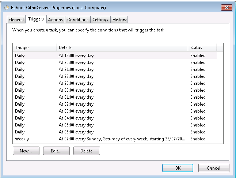Select the trigger 'At 21:00 every day'
This screenshot has height=178, width=236.
115,69
